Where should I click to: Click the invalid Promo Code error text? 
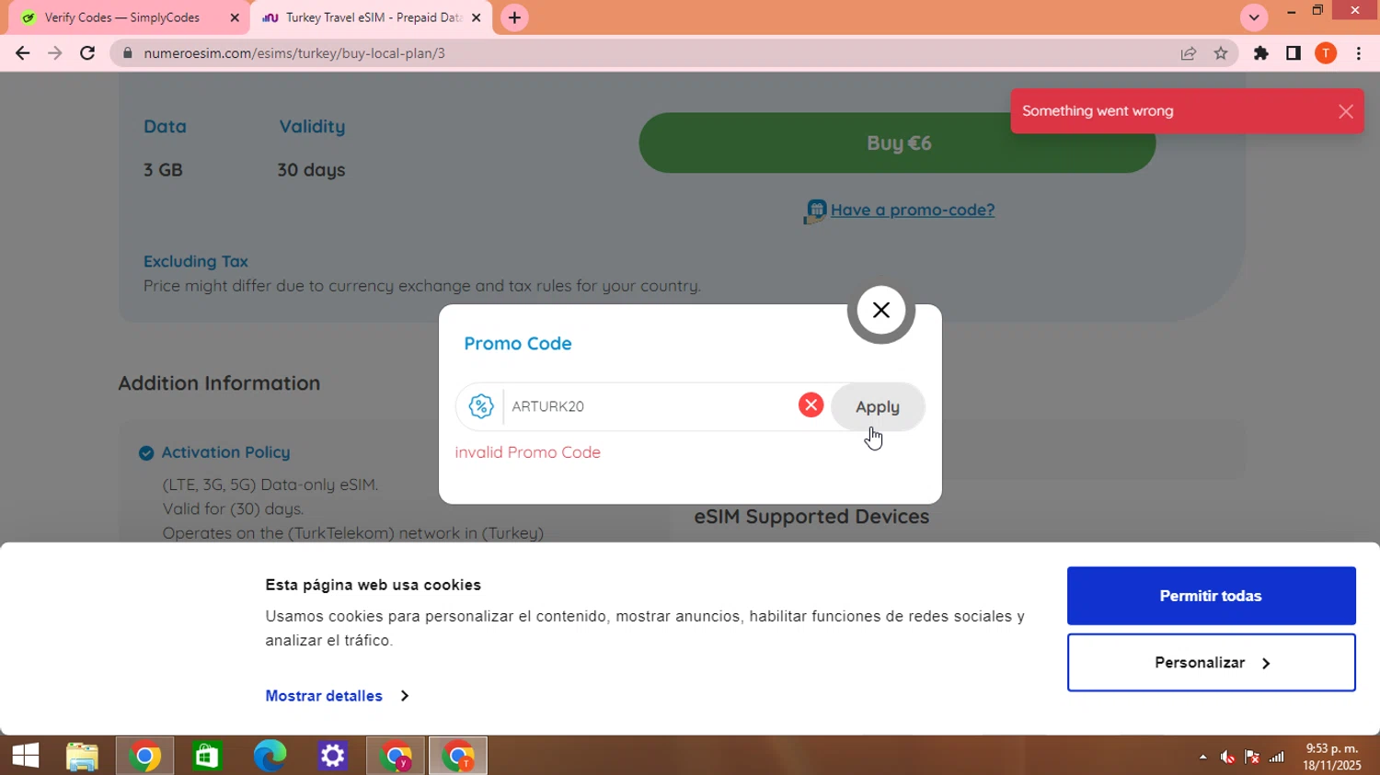[527, 452]
